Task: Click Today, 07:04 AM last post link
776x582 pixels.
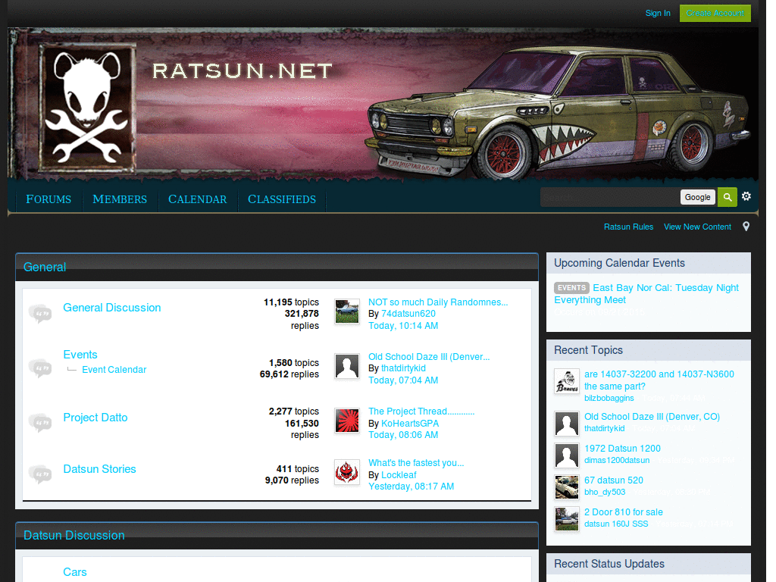Action: click(x=403, y=380)
